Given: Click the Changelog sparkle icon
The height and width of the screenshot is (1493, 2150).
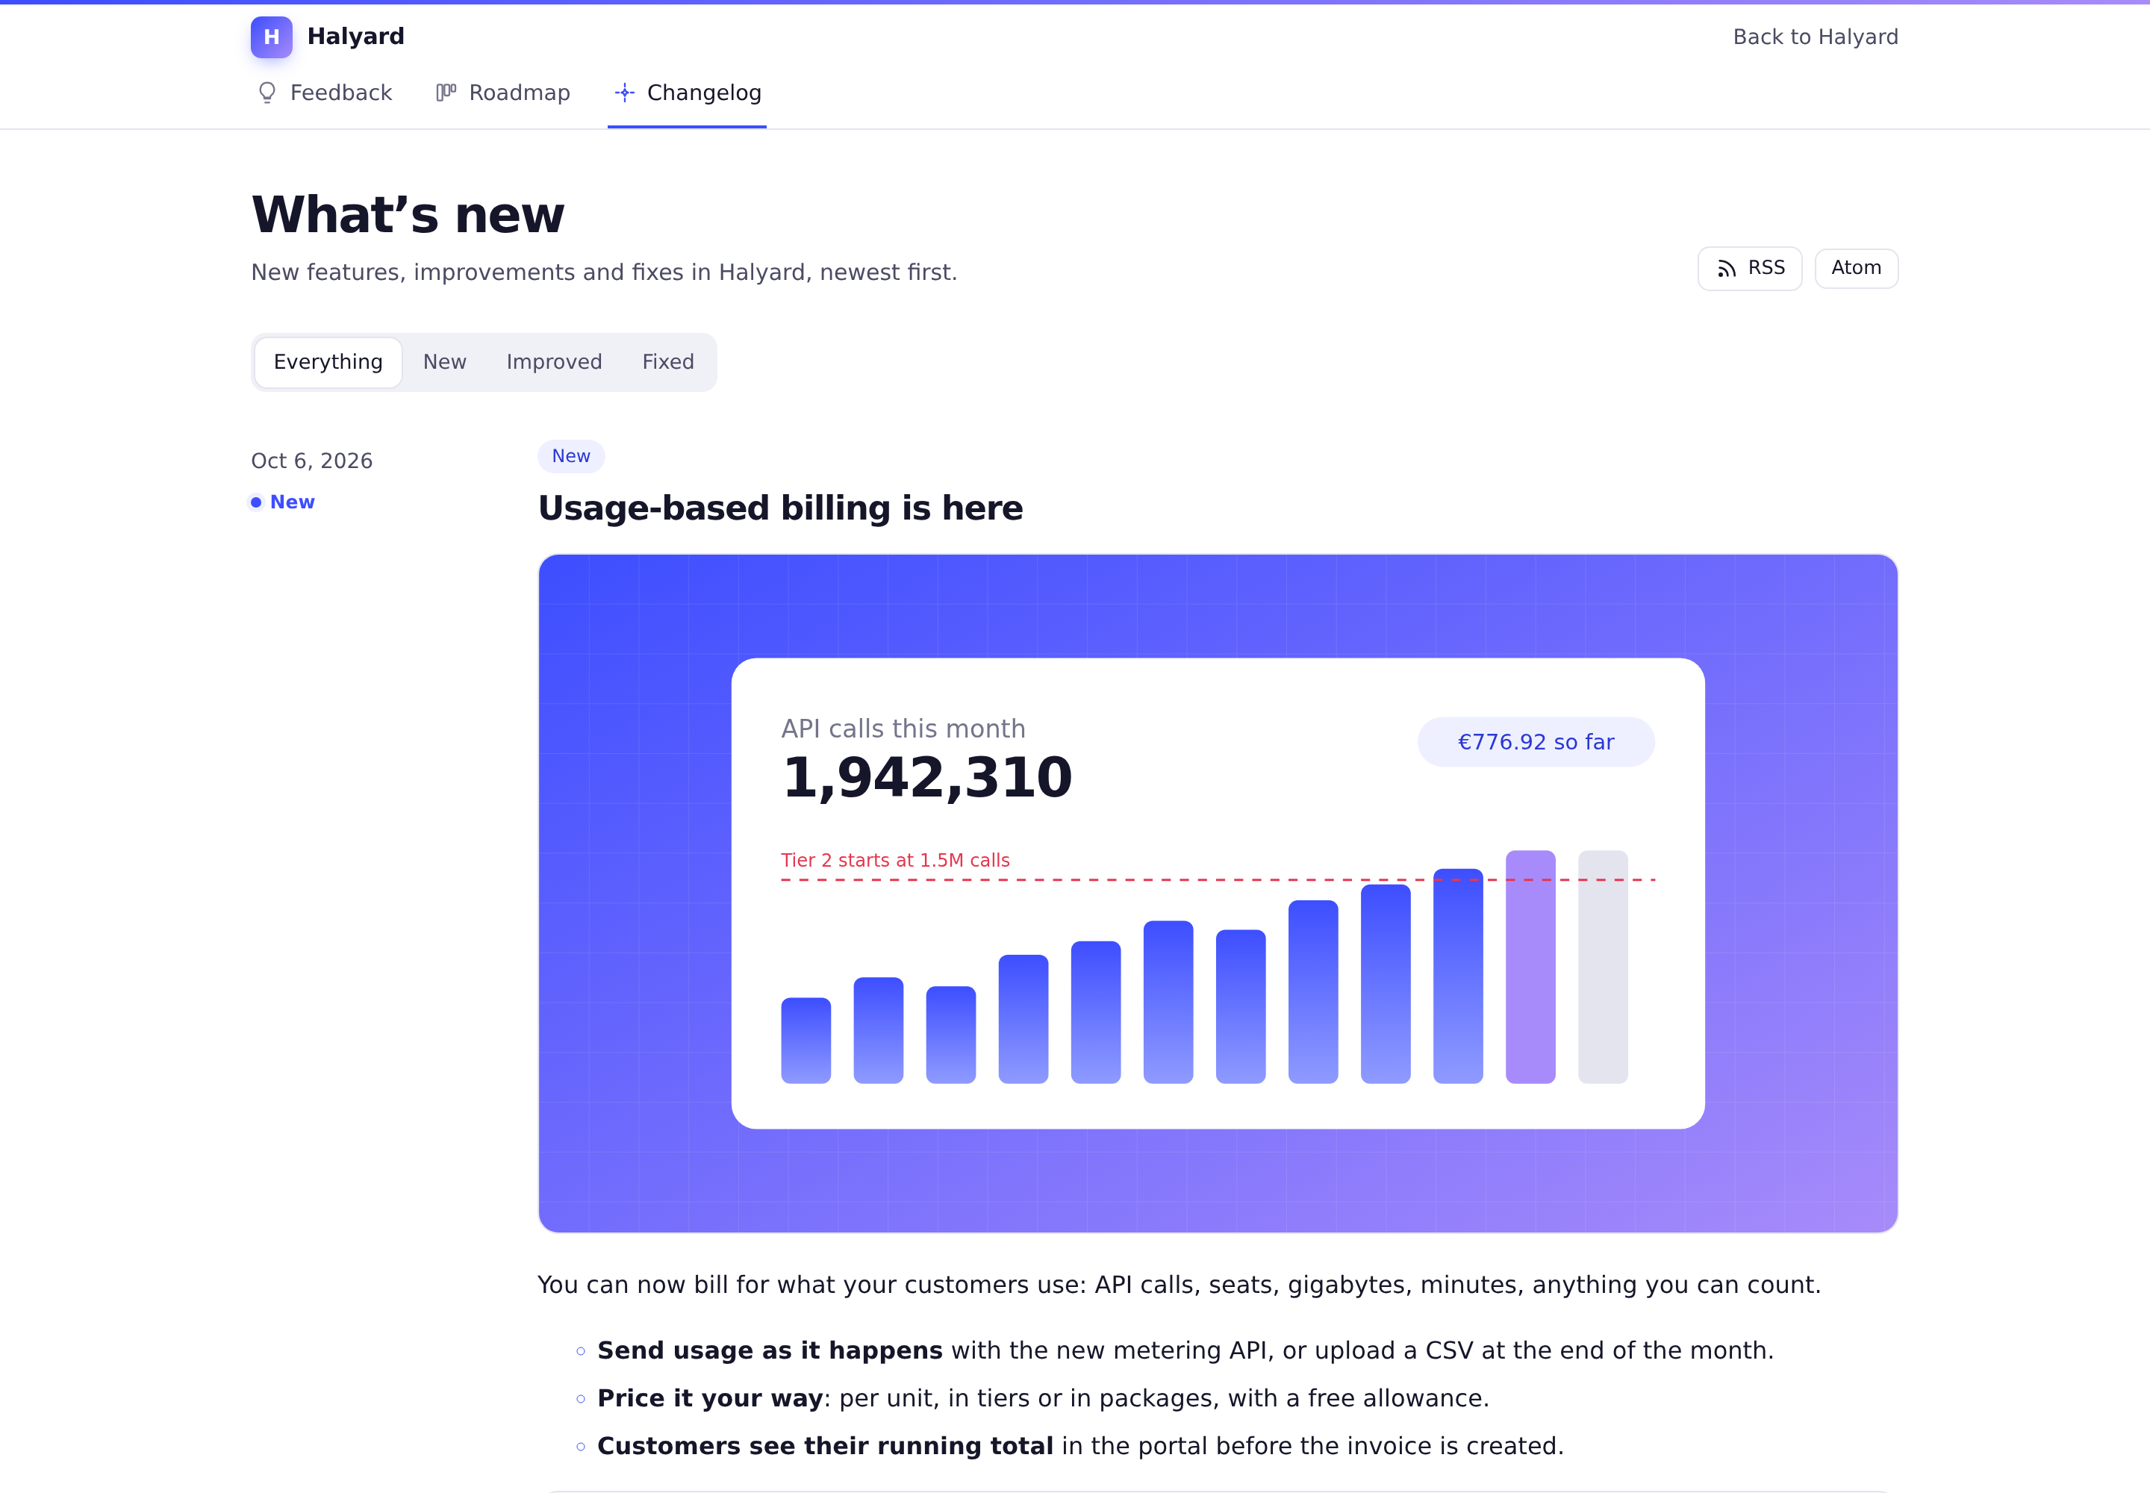Looking at the screenshot, I should (625, 93).
